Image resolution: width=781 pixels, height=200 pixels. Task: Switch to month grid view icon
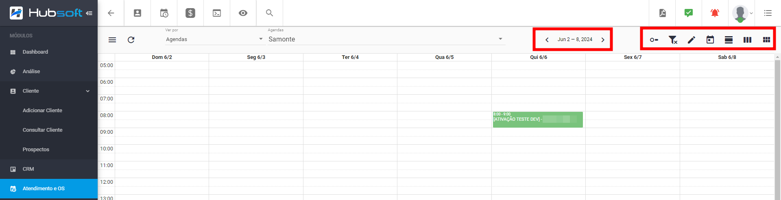click(x=766, y=40)
